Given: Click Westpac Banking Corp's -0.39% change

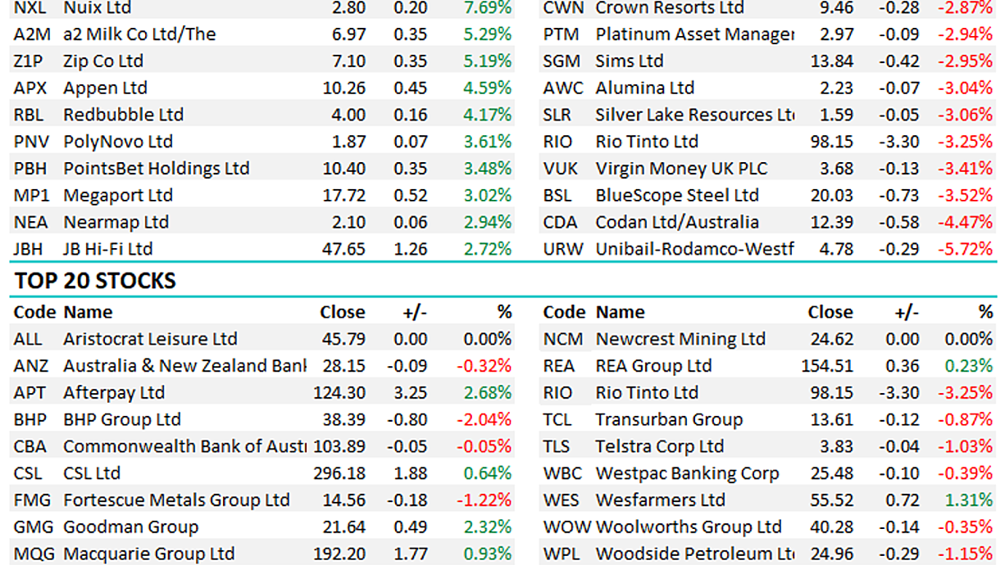Looking at the screenshot, I should [x=966, y=473].
